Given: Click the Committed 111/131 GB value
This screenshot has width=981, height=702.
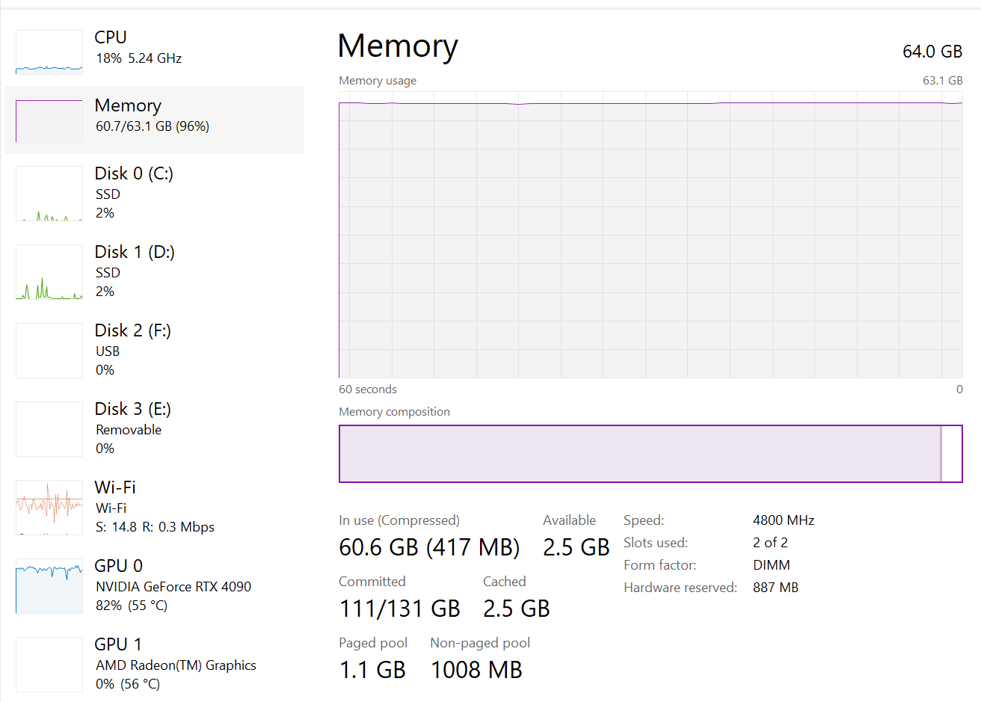Looking at the screenshot, I should pos(399,609).
